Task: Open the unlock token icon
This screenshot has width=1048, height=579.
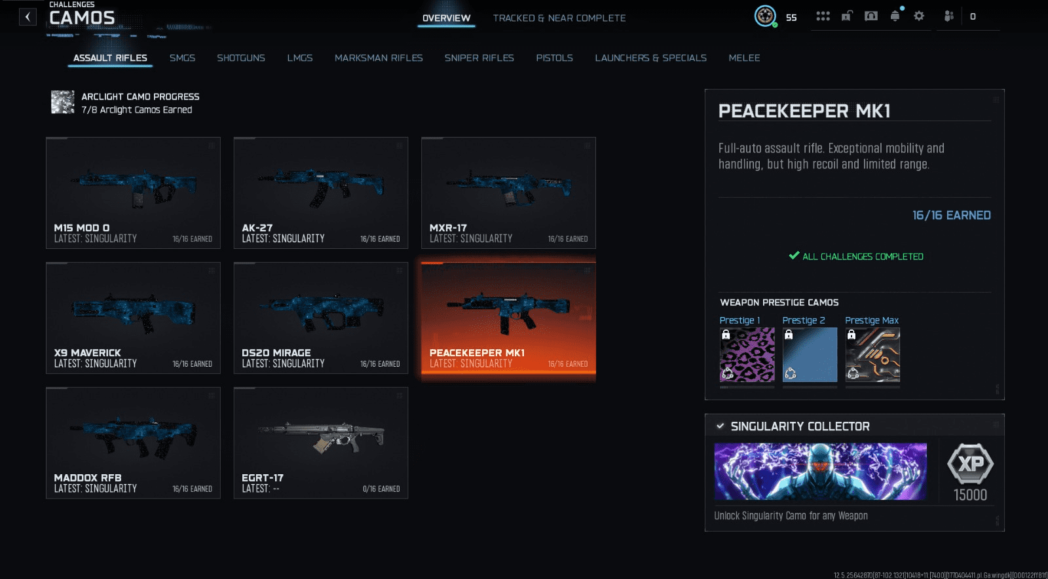Action: pyautogui.click(x=847, y=16)
